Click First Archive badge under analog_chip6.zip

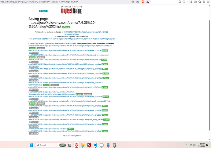(34, 53)
